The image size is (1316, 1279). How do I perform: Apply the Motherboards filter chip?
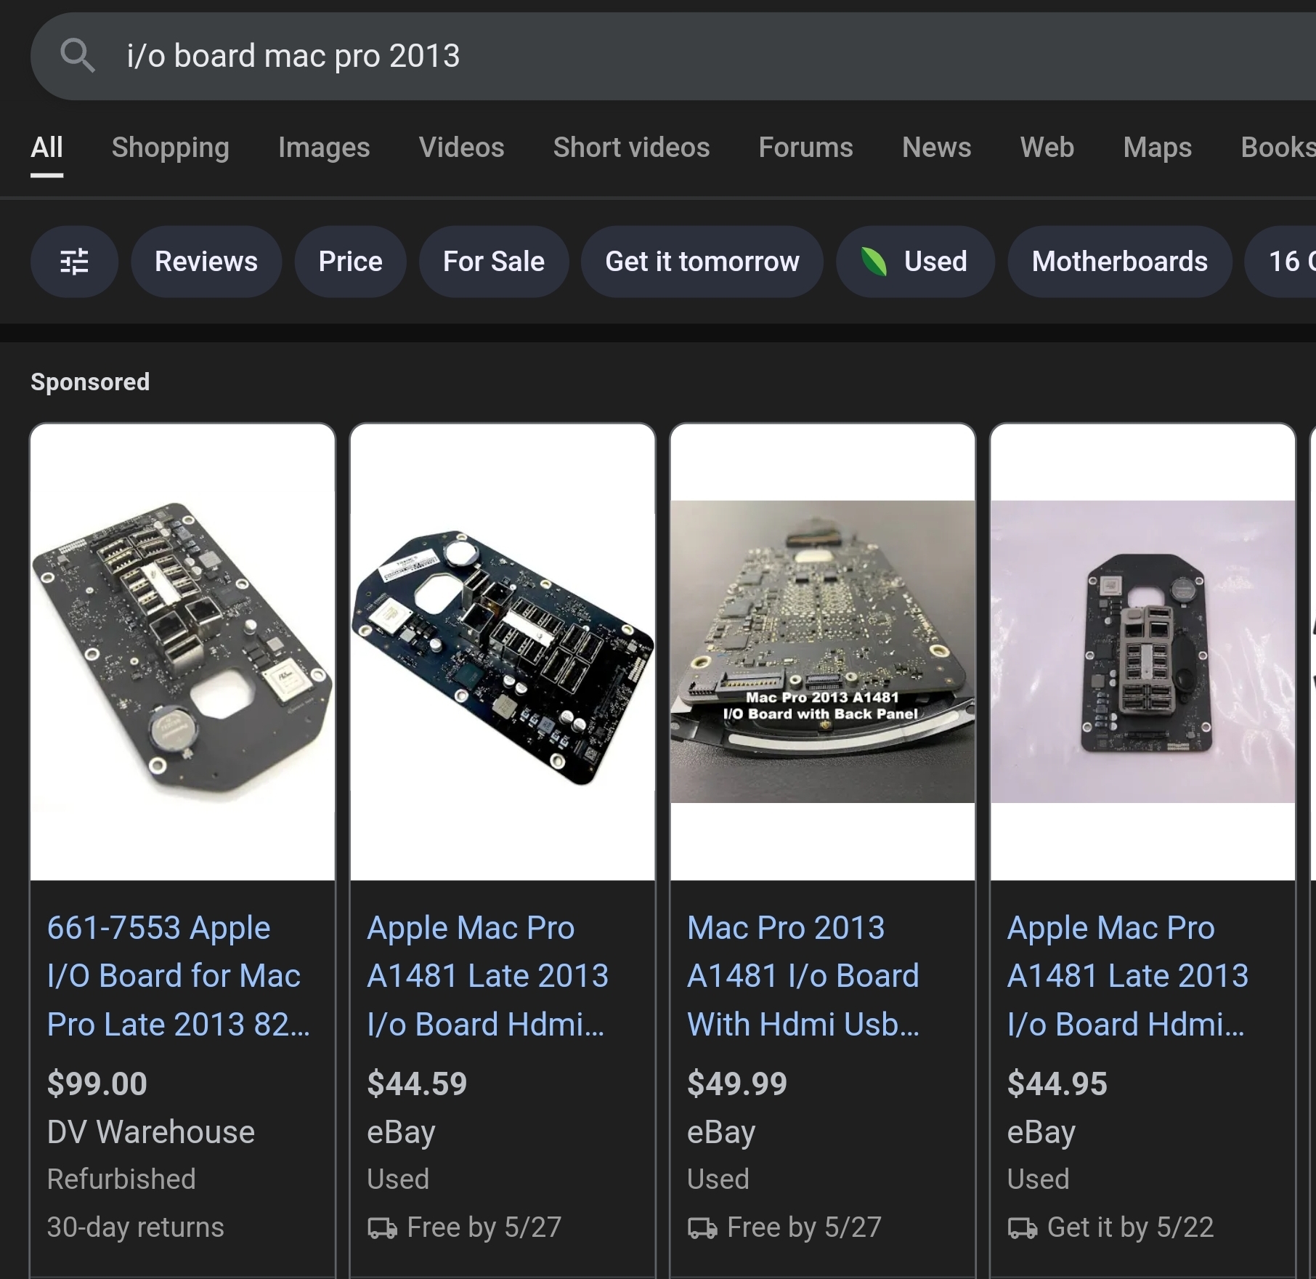pyautogui.click(x=1120, y=262)
